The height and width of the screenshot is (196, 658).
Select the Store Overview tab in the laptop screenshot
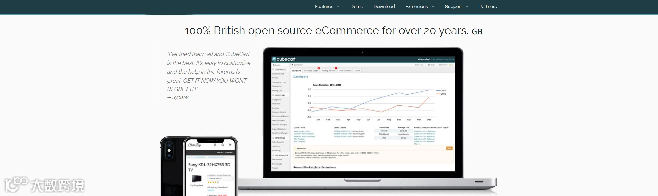345,71
